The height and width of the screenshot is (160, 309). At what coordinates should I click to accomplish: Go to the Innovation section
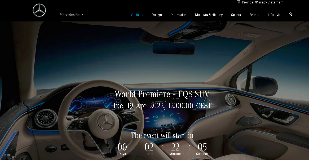pos(178,15)
